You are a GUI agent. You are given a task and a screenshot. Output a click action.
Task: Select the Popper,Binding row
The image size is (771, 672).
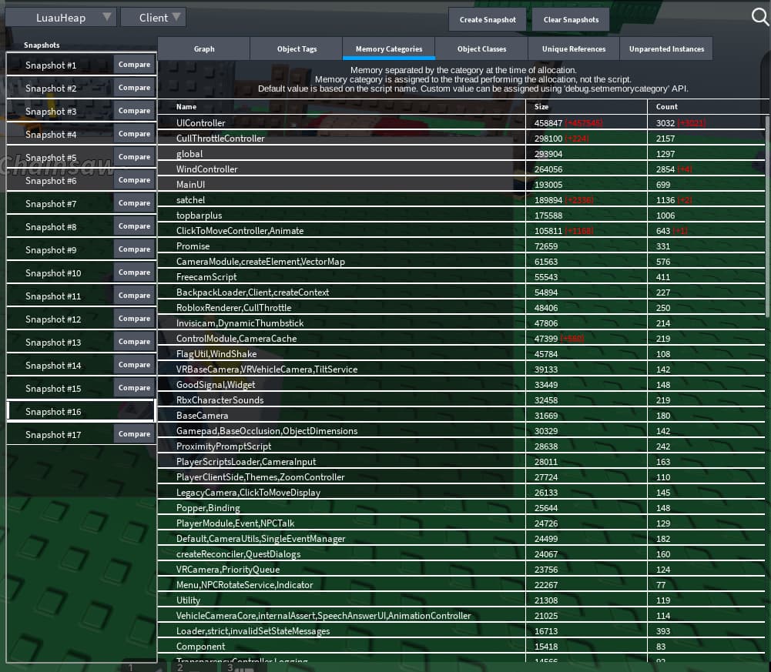click(x=461, y=508)
